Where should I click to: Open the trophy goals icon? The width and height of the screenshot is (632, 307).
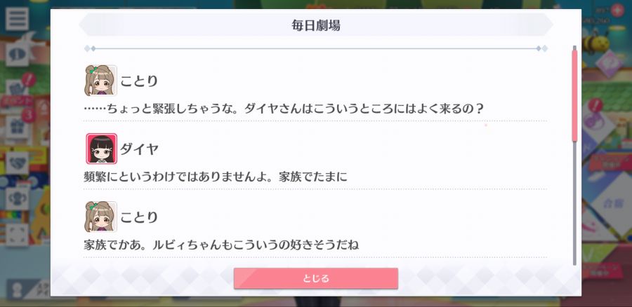click(x=17, y=199)
